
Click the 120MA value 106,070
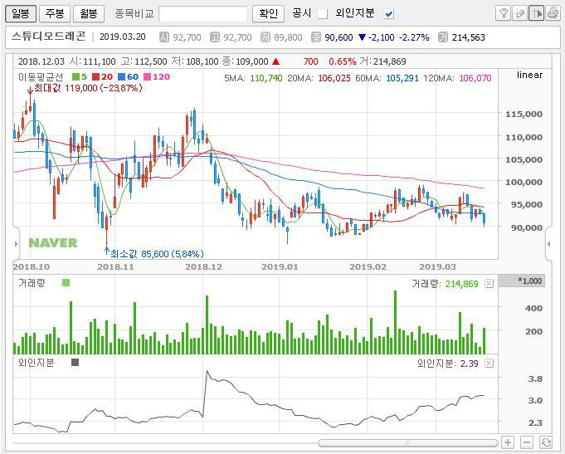pyautogui.click(x=475, y=78)
